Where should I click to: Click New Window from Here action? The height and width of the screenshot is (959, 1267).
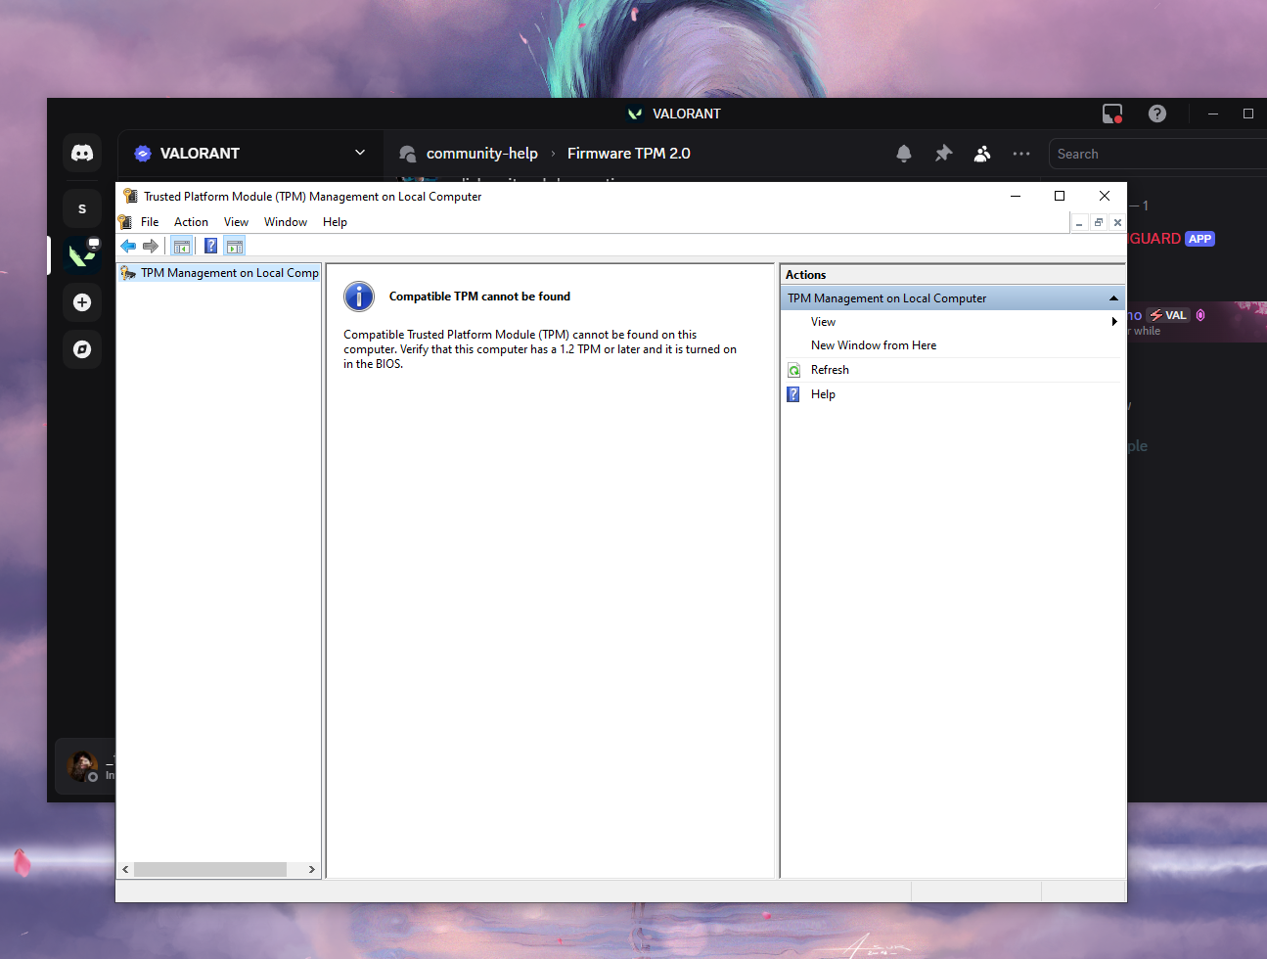click(x=874, y=345)
